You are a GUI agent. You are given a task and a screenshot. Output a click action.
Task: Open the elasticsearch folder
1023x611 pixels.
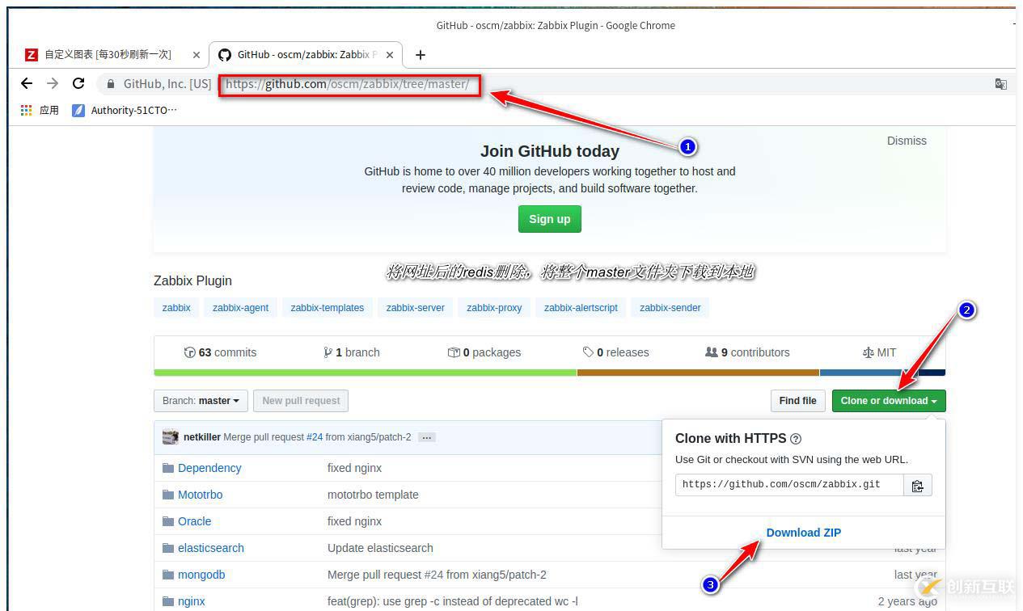(x=211, y=548)
